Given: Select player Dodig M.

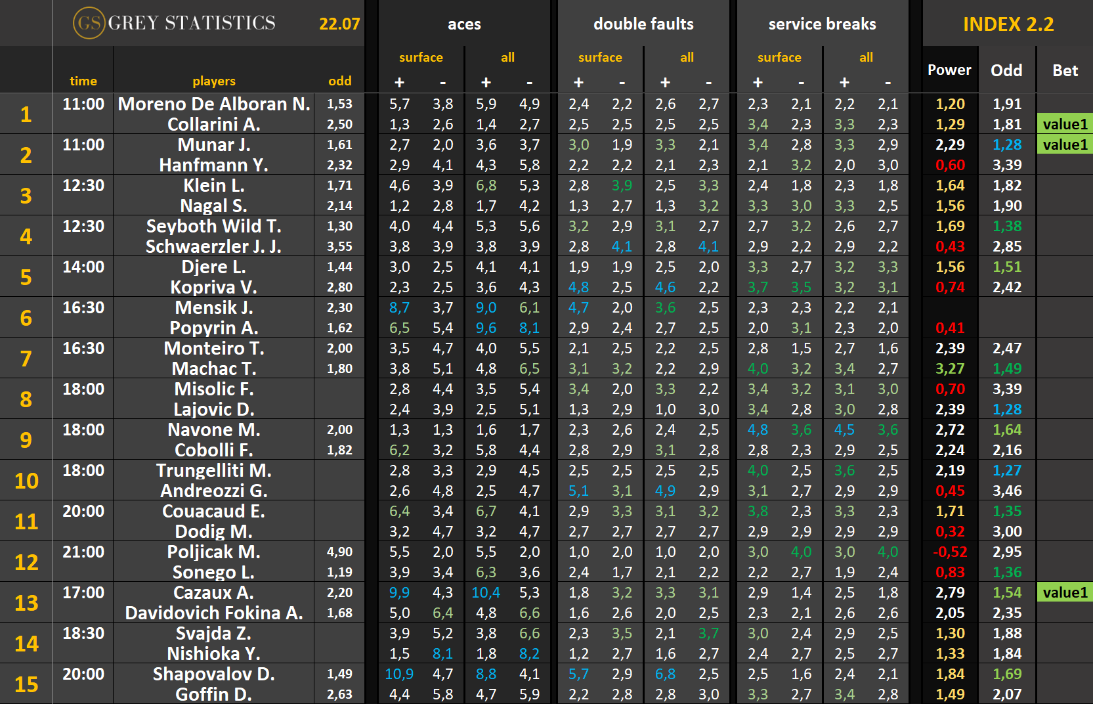Looking at the screenshot, I should pos(214,531).
